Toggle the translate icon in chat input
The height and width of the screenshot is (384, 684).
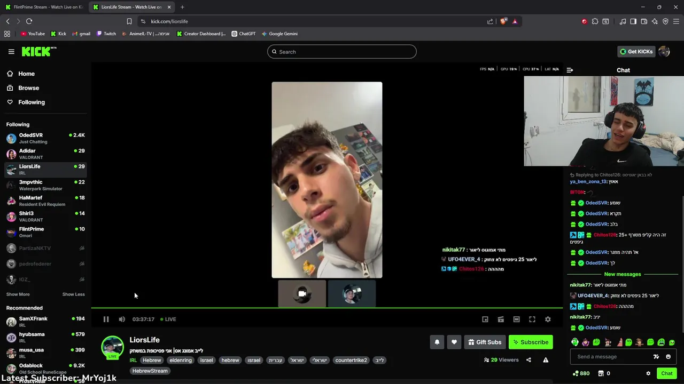tap(656, 357)
